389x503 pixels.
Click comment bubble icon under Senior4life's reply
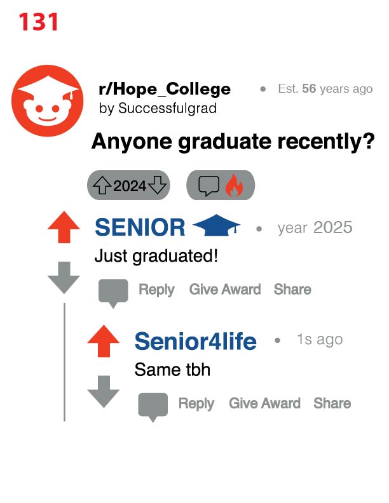click(153, 406)
